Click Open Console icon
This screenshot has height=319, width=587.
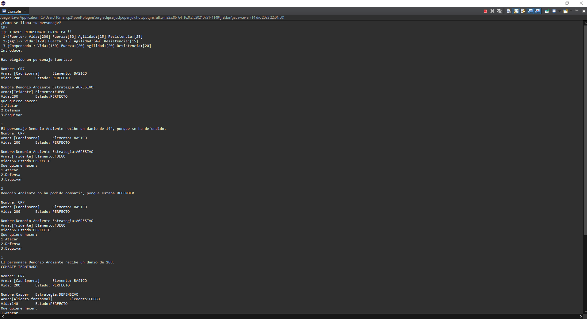tap(566, 11)
